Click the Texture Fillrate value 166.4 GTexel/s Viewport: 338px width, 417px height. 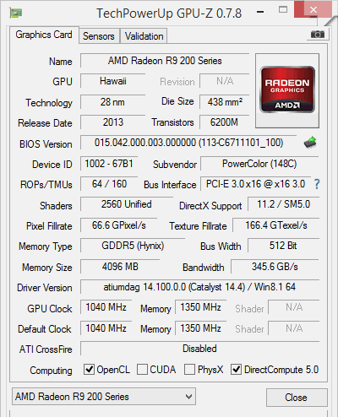pos(276,225)
